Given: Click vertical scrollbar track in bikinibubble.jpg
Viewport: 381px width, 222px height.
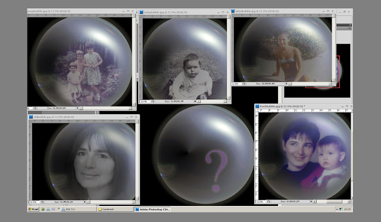Looking at the screenshot, I should tap(334, 48).
